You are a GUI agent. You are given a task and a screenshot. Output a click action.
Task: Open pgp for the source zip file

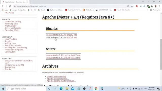click(79, 58)
